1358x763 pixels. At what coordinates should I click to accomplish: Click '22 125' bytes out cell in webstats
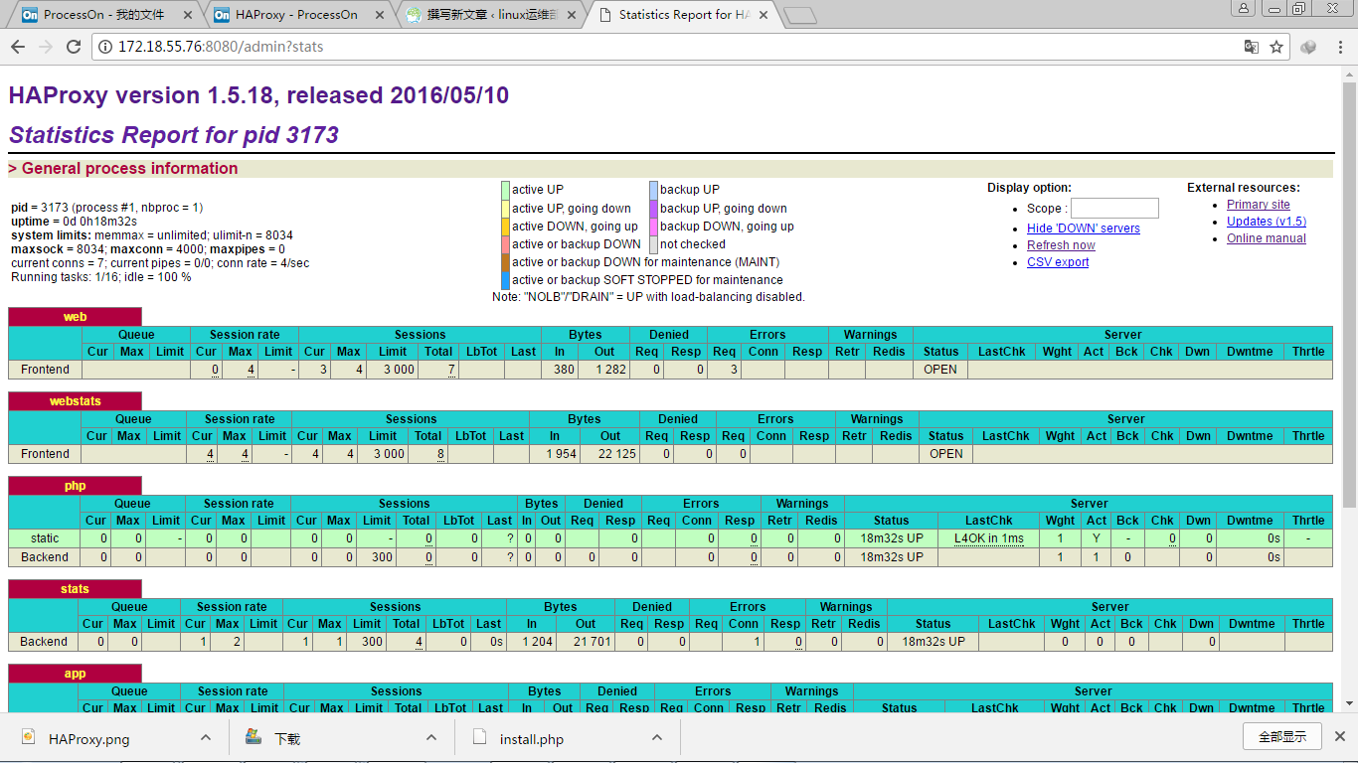(x=611, y=454)
